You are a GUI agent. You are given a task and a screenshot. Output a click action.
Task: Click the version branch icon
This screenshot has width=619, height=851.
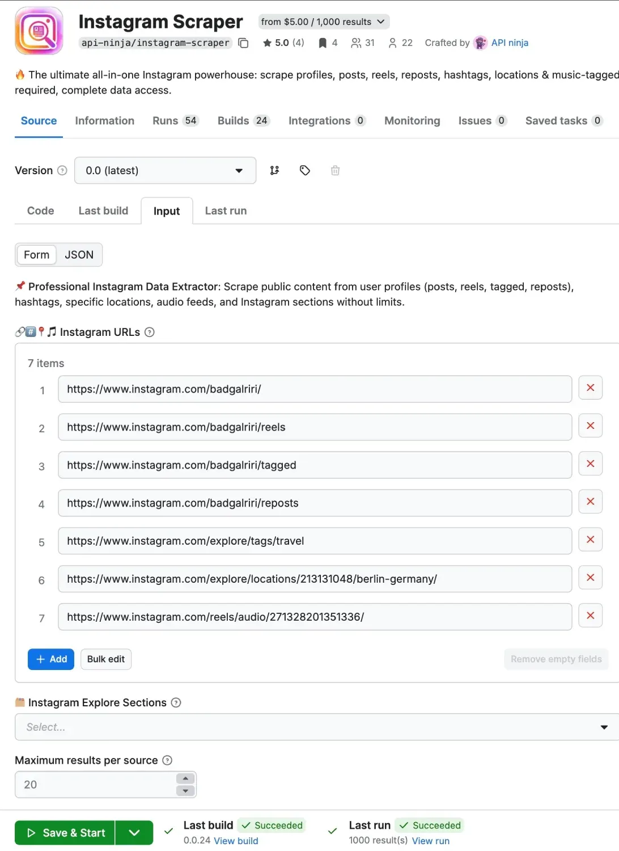click(x=275, y=170)
